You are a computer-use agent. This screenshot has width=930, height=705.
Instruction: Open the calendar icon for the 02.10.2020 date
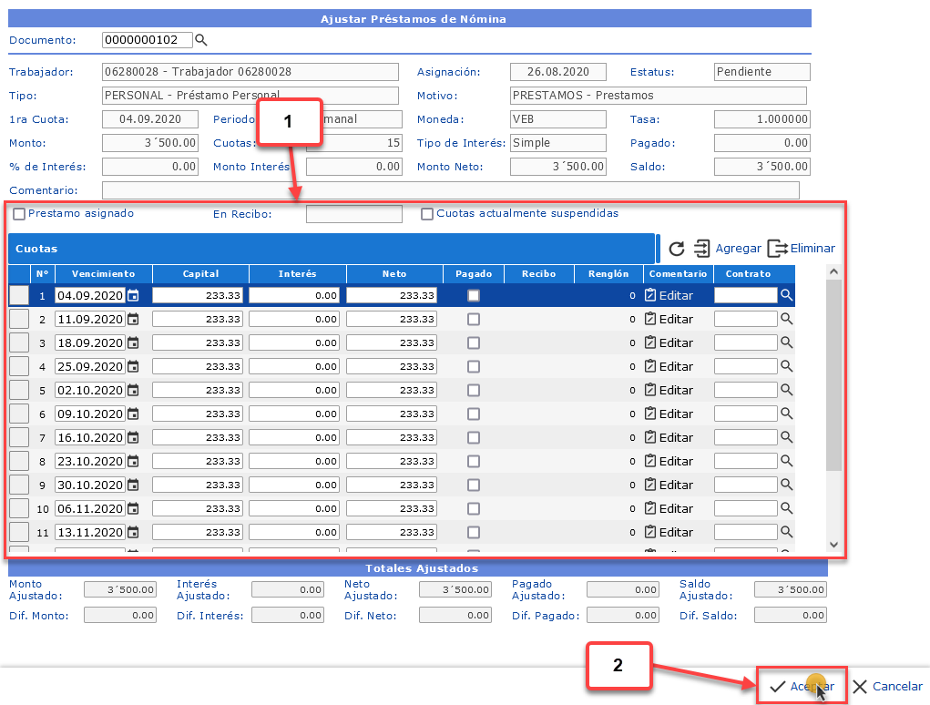[133, 391]
